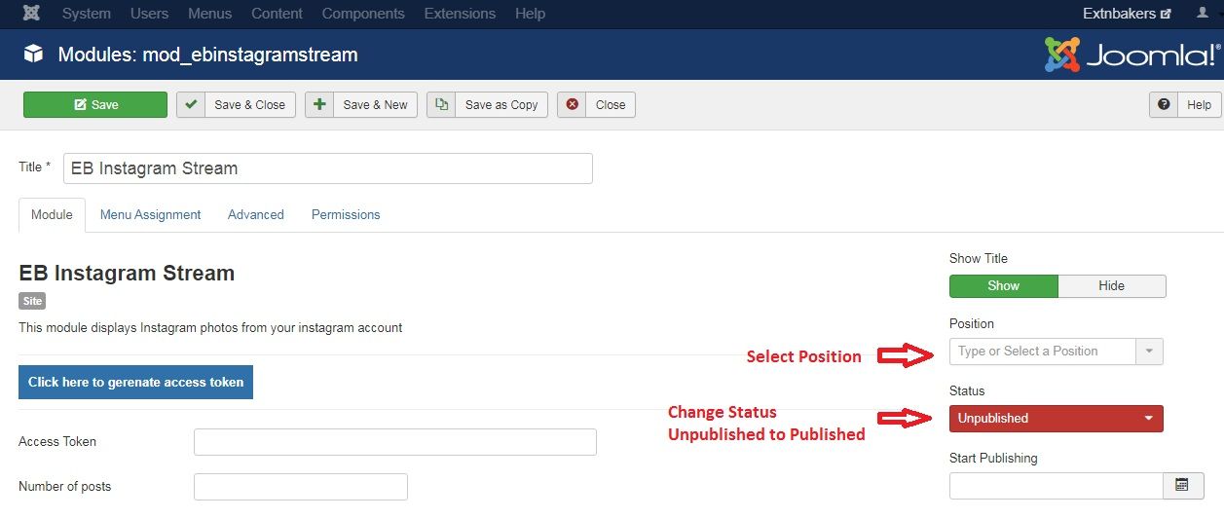Open the Start Publishing calendar picker
The height and width of the screenshot is (519, 1224).
coord(1183,485)
